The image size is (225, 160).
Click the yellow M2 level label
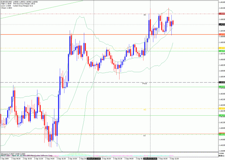point(145,110)
